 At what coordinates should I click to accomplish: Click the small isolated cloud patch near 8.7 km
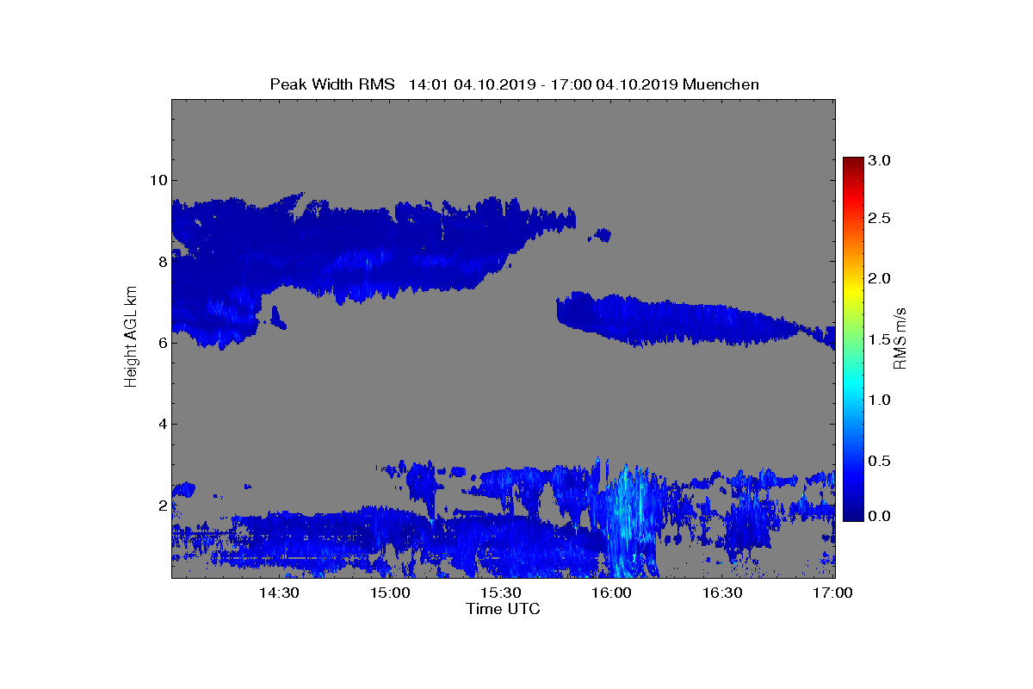point(601,234)
